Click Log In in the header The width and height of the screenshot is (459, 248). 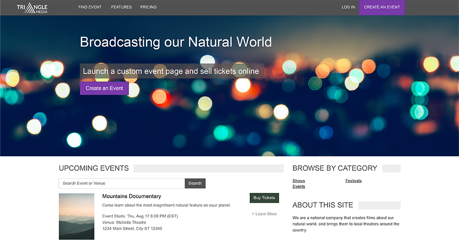pos(348,7)
